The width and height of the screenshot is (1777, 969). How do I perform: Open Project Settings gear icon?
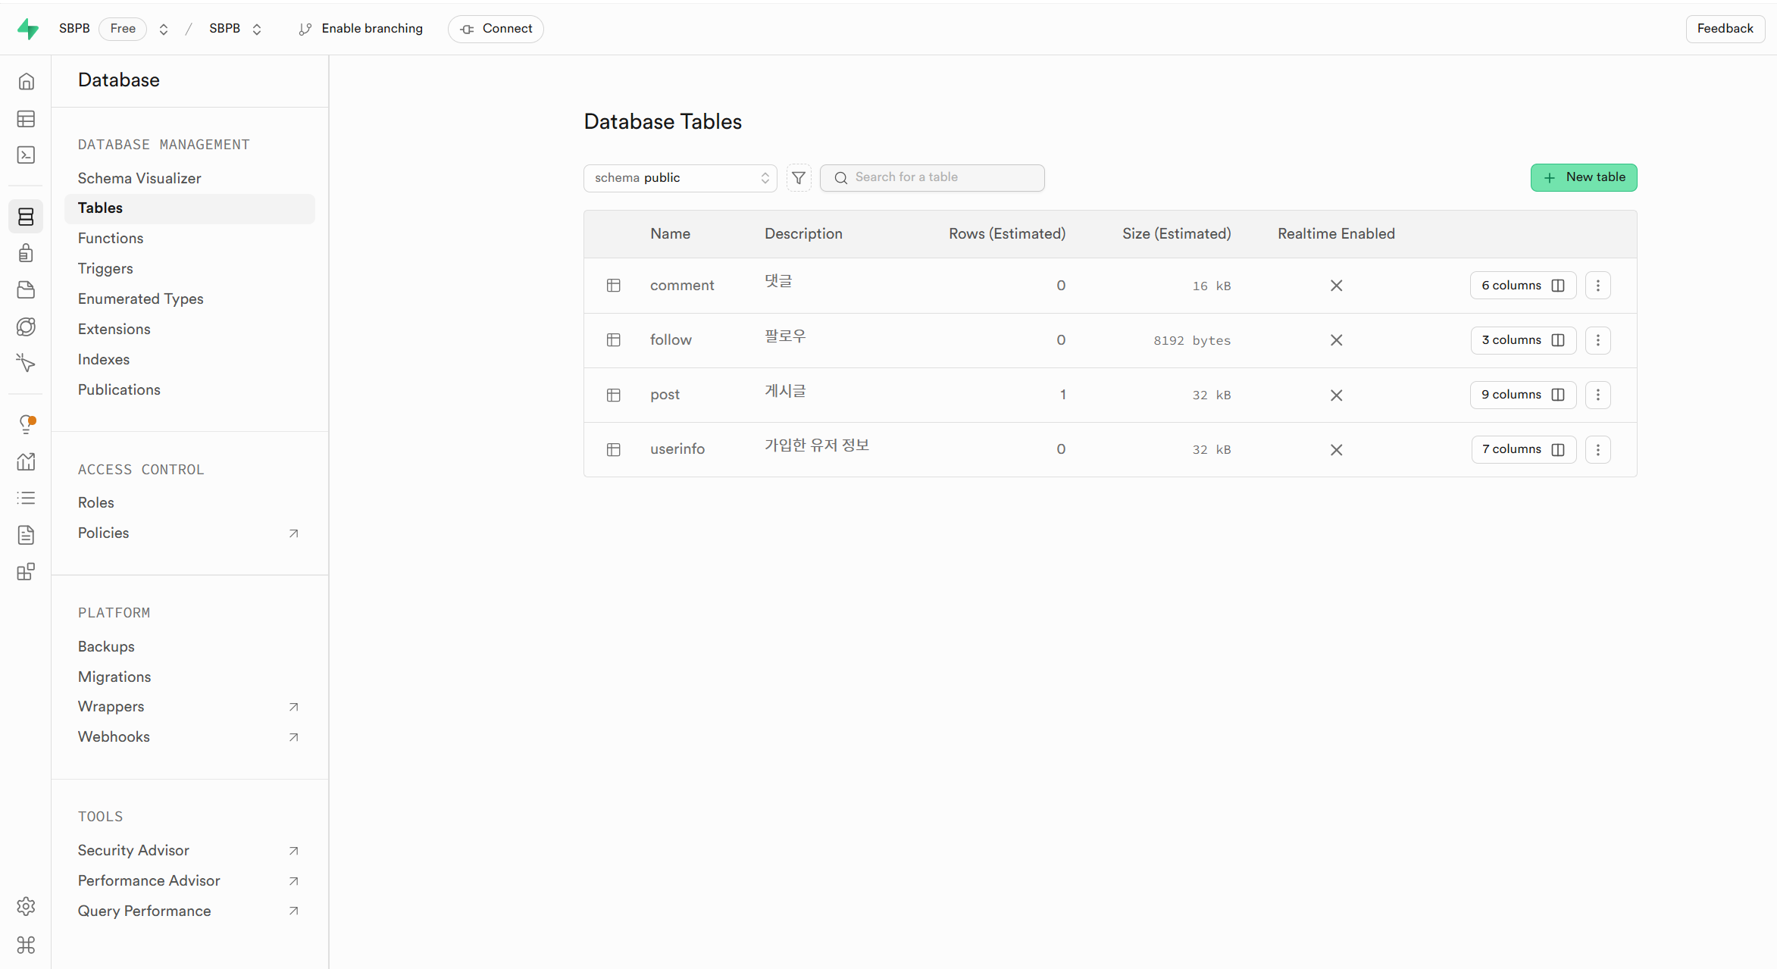point(26,906)
